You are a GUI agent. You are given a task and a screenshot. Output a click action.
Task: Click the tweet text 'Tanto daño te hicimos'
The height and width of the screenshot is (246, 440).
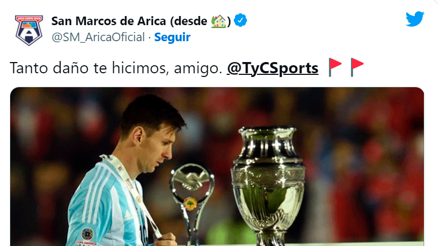pos(90,68)
